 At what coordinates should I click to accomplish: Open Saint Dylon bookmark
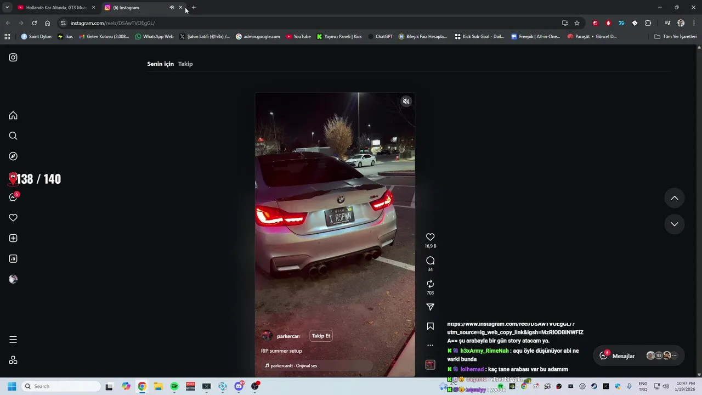pyautogui.click(x=36, y=37)
